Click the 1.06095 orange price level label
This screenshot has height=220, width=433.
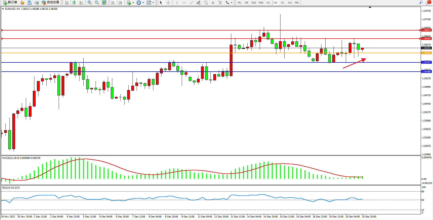(x=426, y=53)
